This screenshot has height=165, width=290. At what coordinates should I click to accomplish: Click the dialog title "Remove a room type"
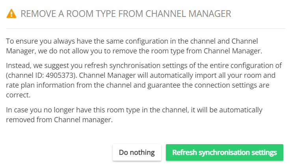click(x=126, y=14)
